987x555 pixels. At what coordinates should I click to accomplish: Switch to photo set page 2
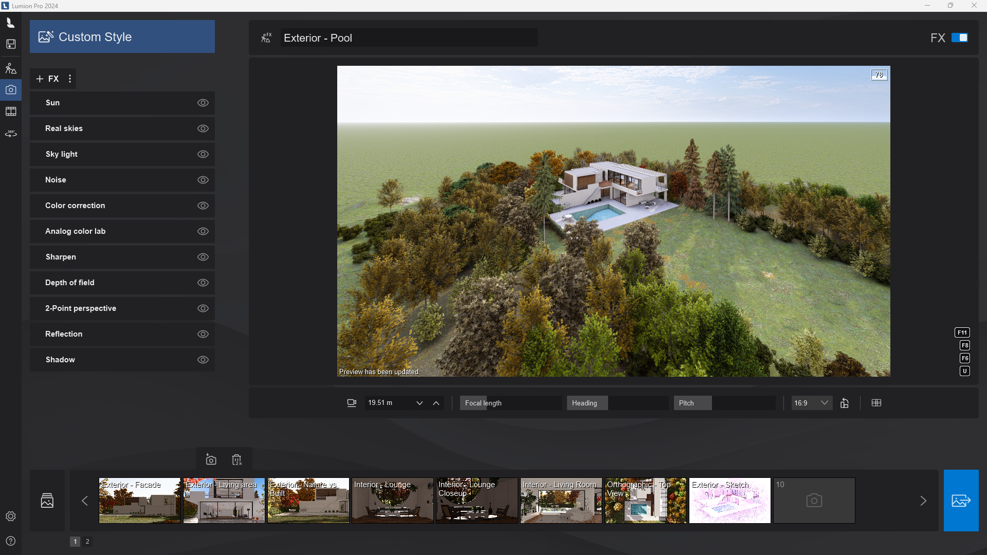pyautogui.click(x=87, y=541)
